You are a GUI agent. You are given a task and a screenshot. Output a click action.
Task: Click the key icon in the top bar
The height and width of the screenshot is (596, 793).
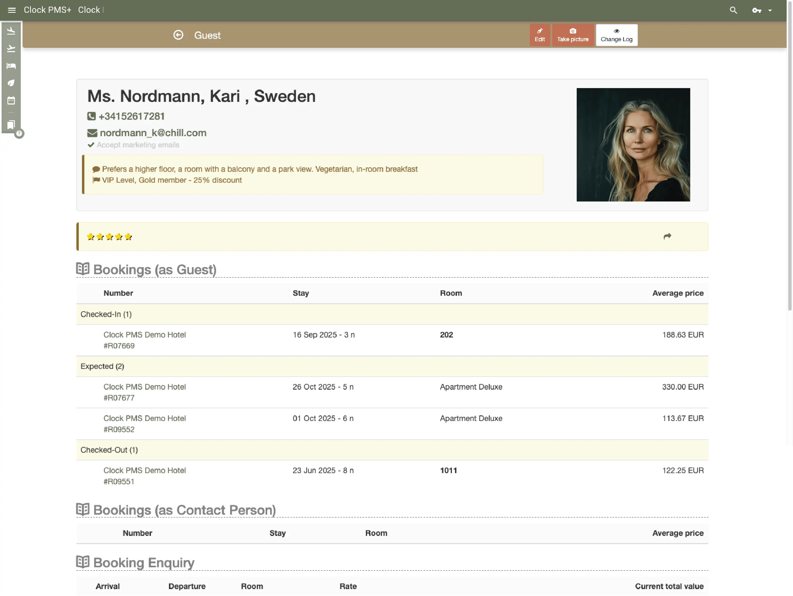(757, 10)
